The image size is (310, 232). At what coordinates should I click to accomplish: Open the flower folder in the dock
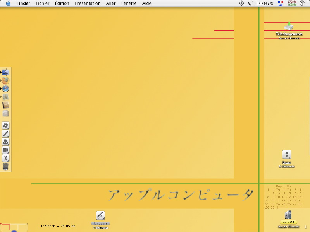[x=5, y=142]
